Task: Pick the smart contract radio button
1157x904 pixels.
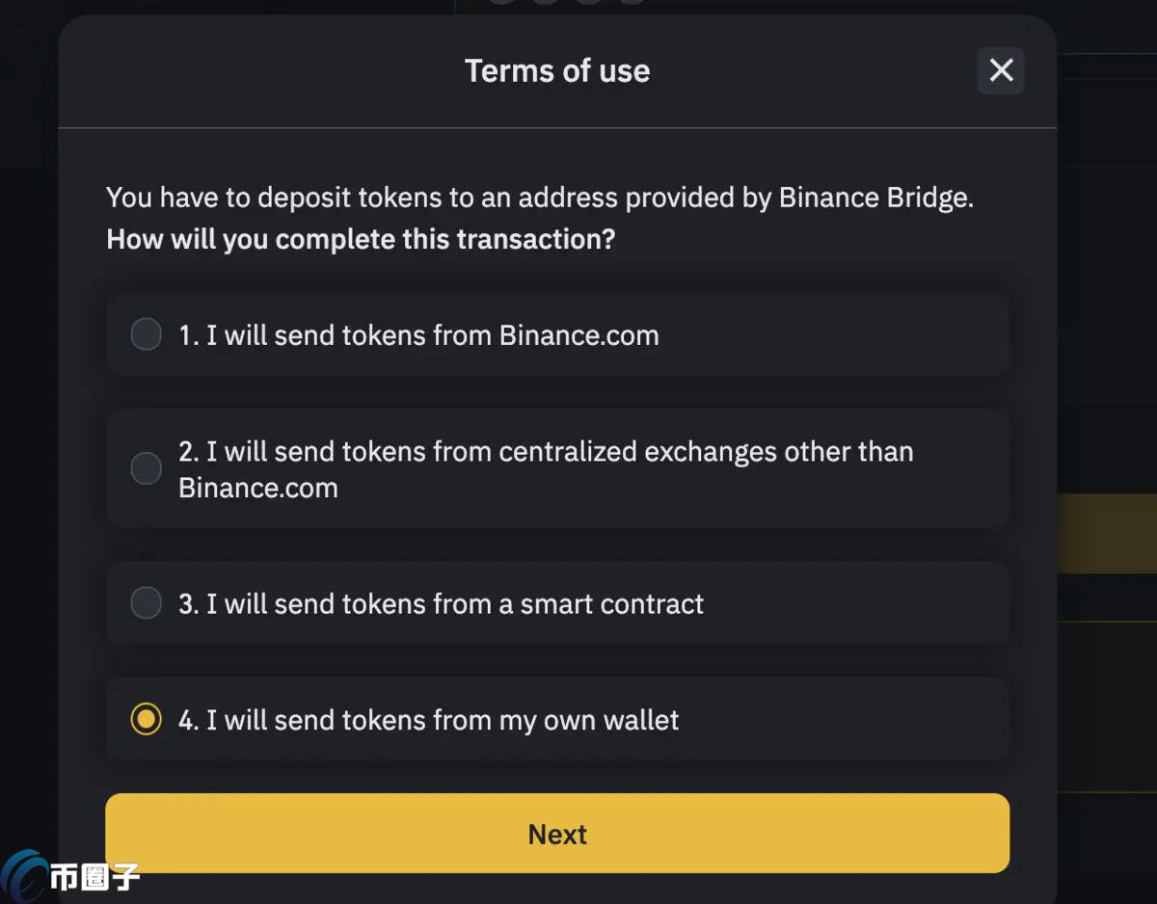Action: [x=147, y=603]
